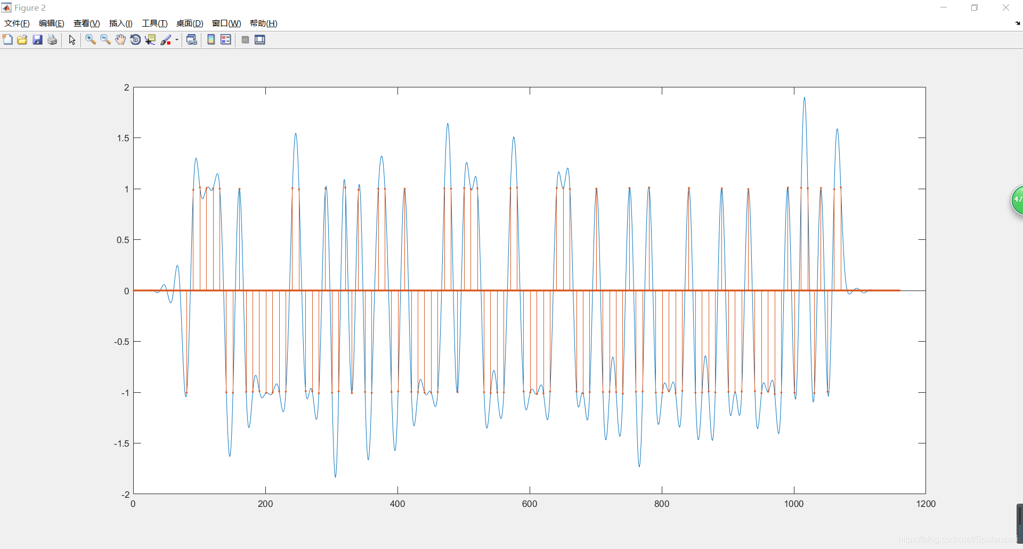
Task: Select the Brush data tool
Action: [166, 40]
